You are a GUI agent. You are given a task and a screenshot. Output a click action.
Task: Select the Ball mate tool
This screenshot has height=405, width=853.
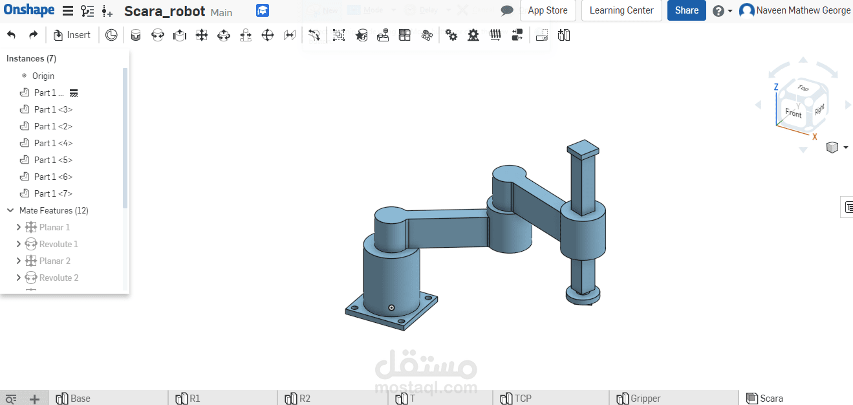coord(268,35)
